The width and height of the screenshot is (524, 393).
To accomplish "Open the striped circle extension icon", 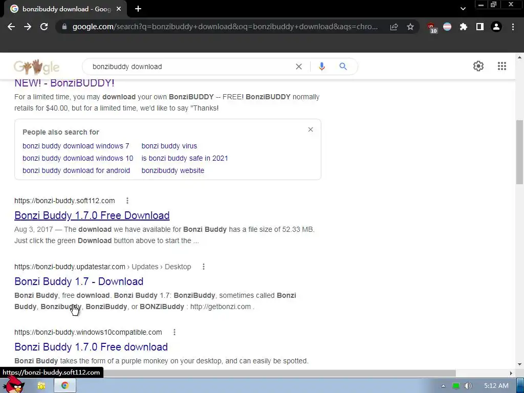I will click(x=447, y=27).
